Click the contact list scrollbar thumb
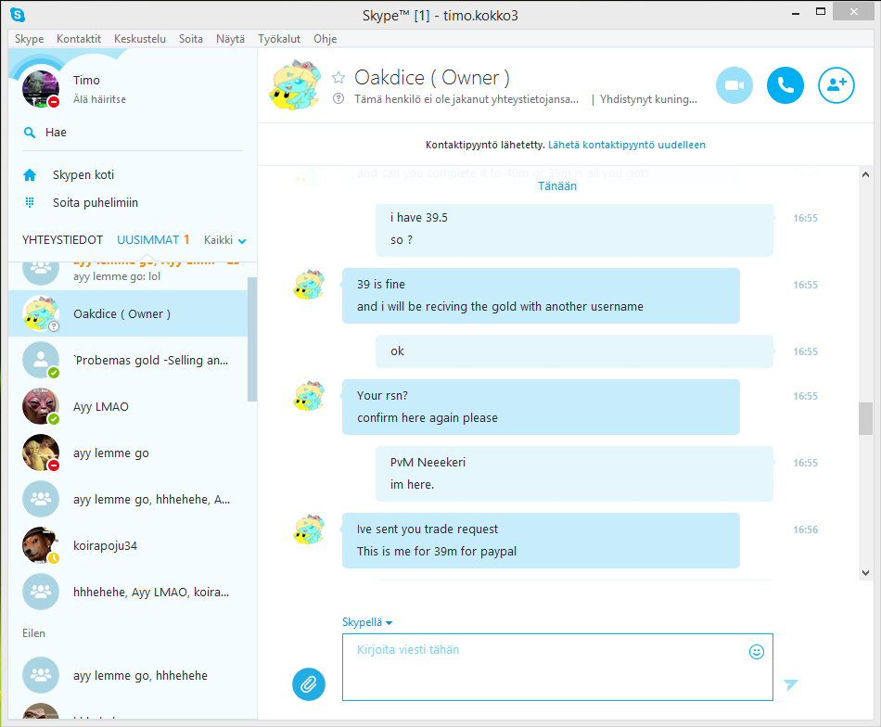This screenshot has height=727, width=881. click(x=252, y=339)
